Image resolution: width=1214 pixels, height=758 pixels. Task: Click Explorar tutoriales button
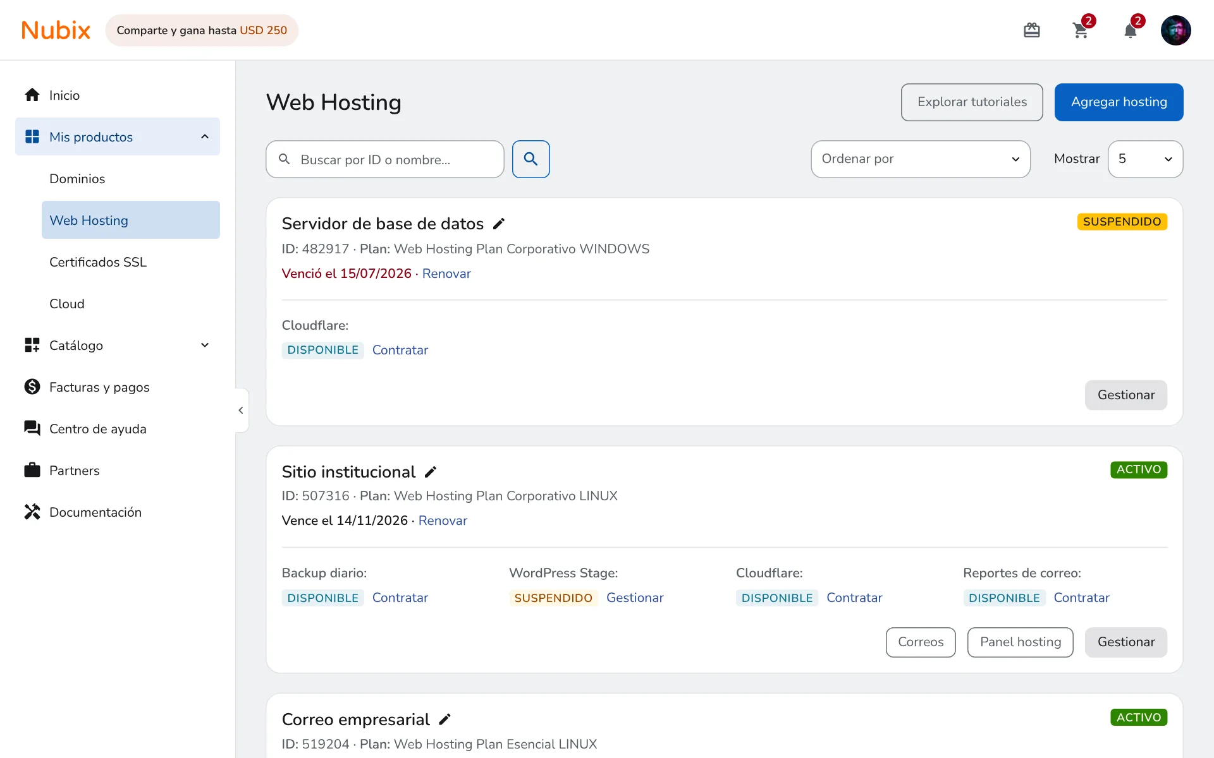pyautogui.click(x=972, y=102)
